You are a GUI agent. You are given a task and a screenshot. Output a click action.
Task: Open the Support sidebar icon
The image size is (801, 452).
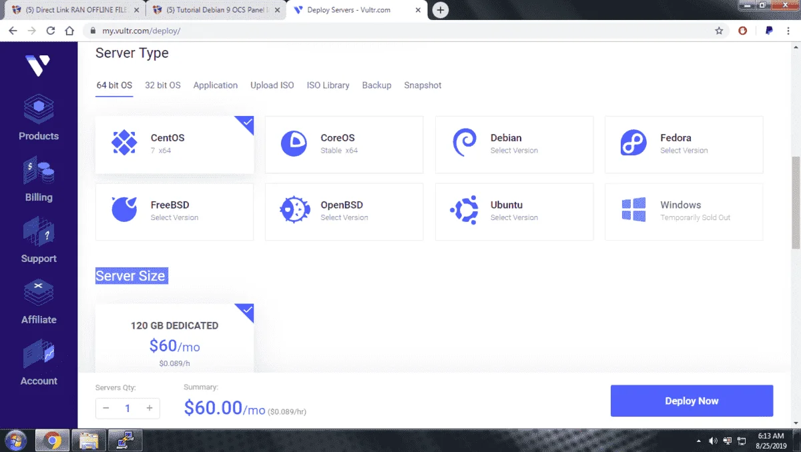[39, 233]
